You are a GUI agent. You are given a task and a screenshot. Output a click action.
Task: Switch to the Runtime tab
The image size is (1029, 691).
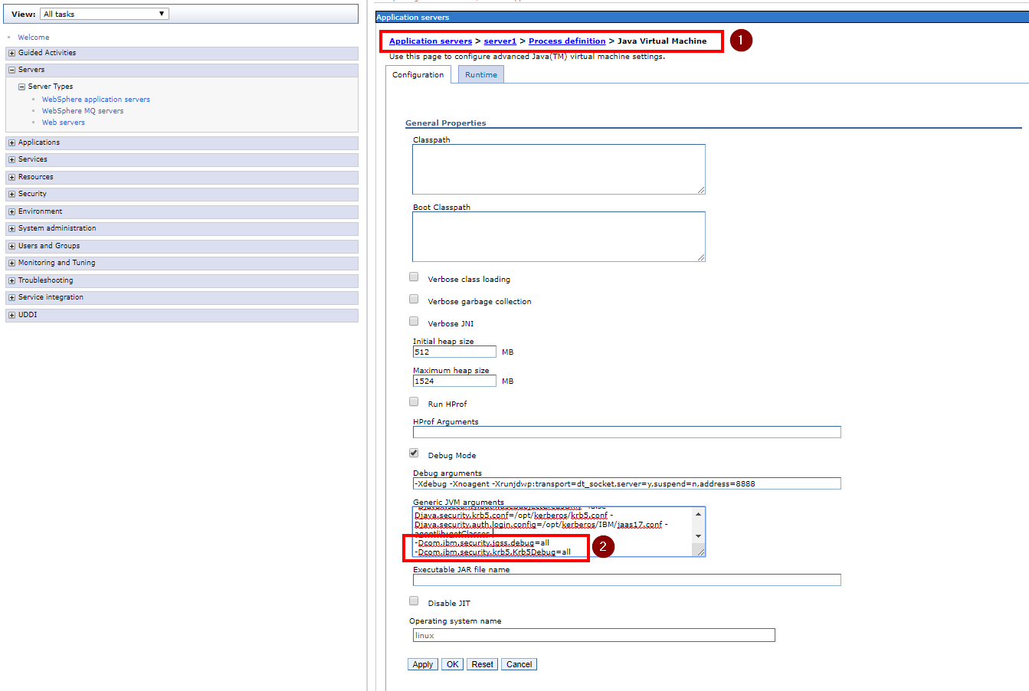[x=480, y=74]
